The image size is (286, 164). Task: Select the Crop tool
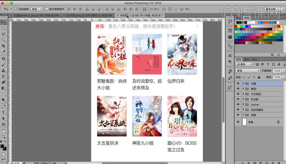[x=3, y=46]
